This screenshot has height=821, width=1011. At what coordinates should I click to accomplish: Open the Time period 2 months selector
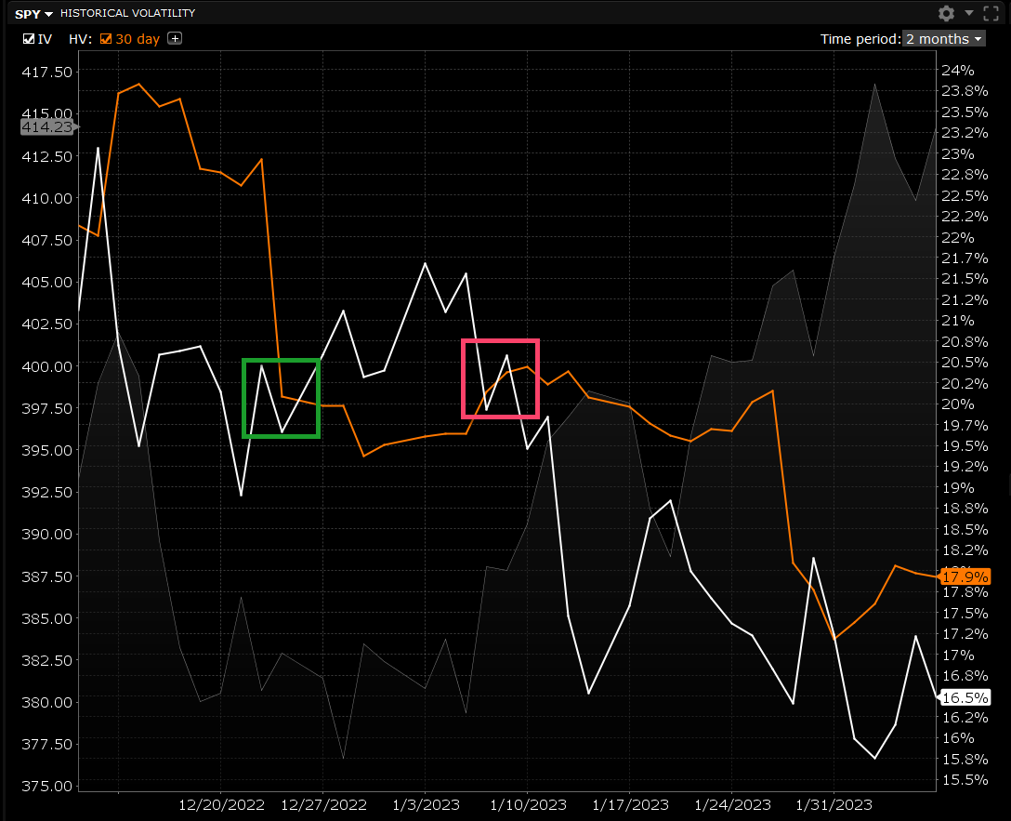[x=942, y=38]
